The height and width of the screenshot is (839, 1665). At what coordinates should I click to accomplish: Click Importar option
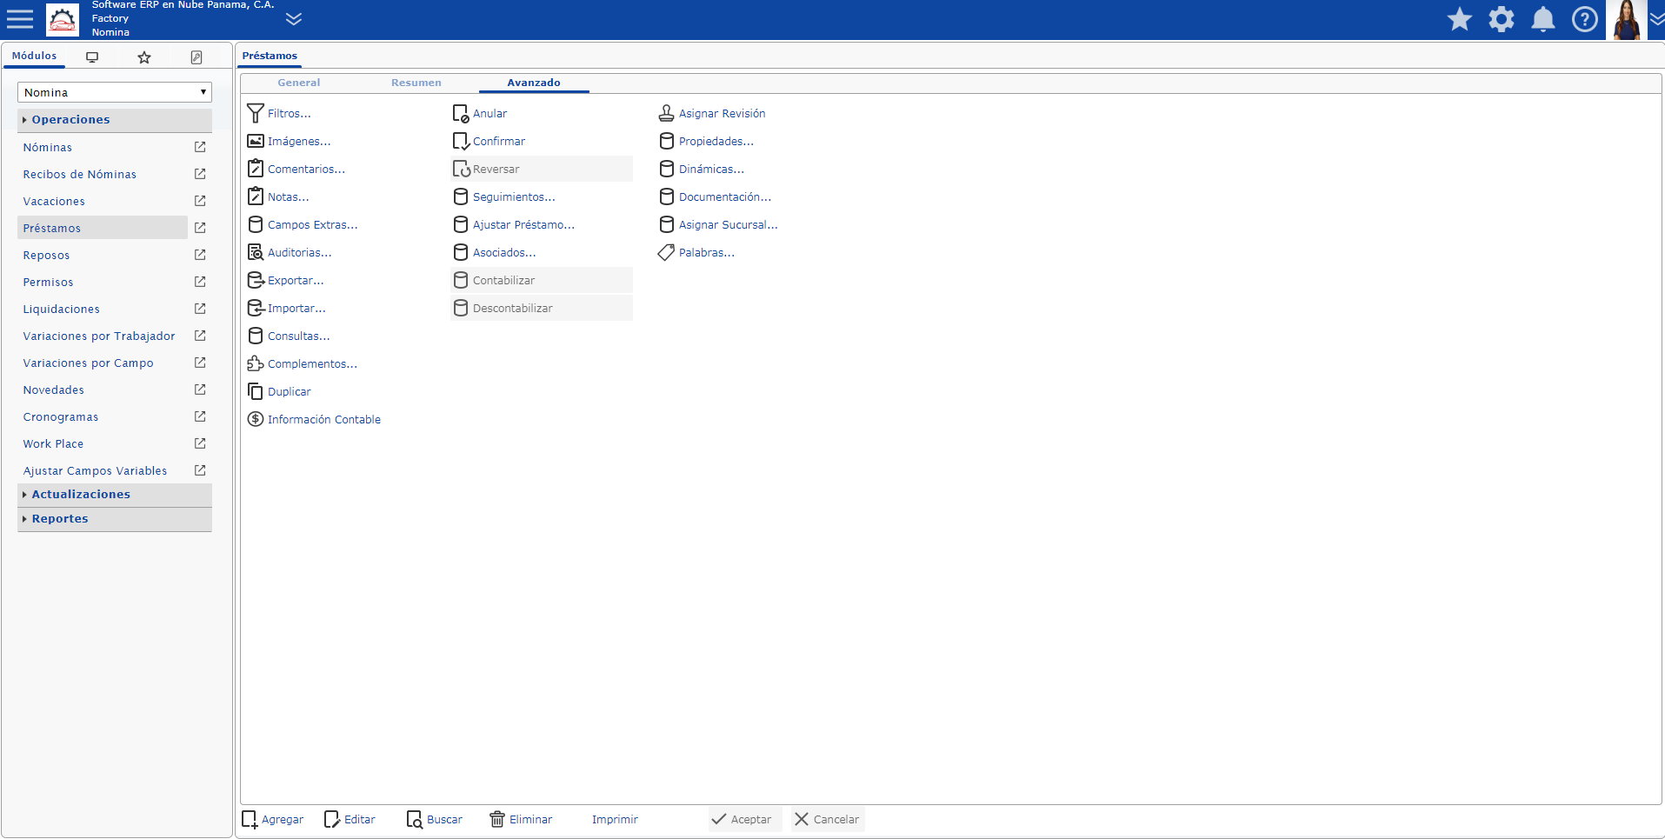pyautogui.click(x=287, y=308)
